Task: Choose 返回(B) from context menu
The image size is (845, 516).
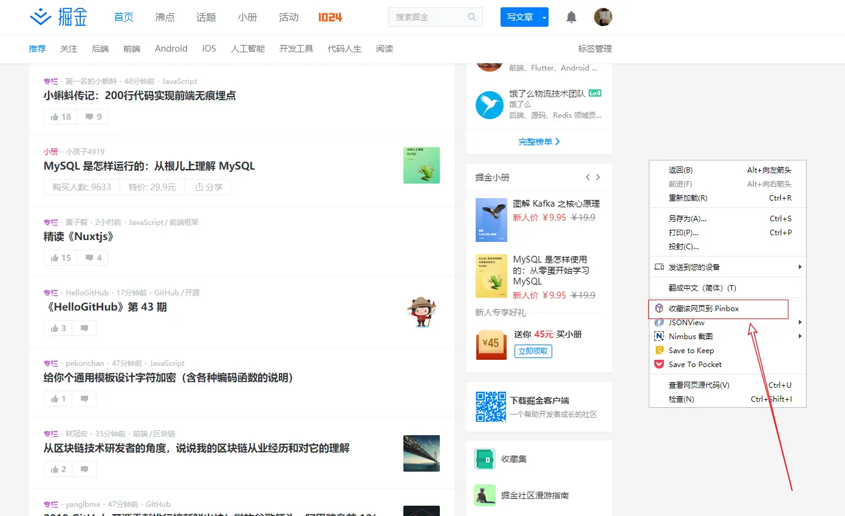Action: pos(728,170)
